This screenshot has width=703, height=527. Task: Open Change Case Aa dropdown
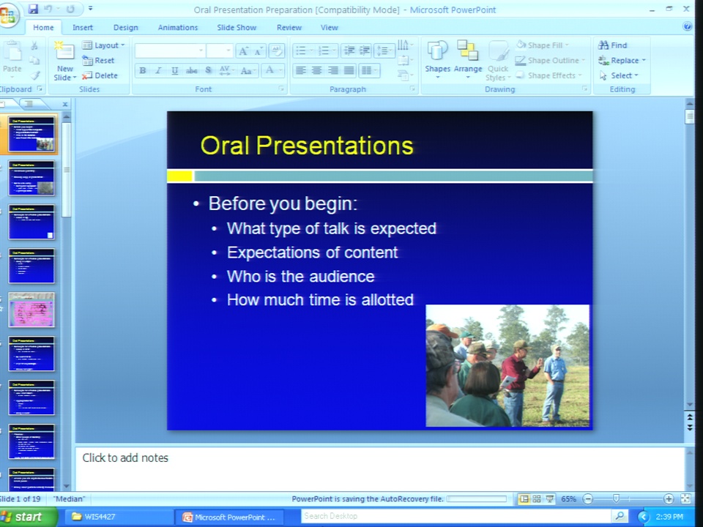click(x=248, y=70)
